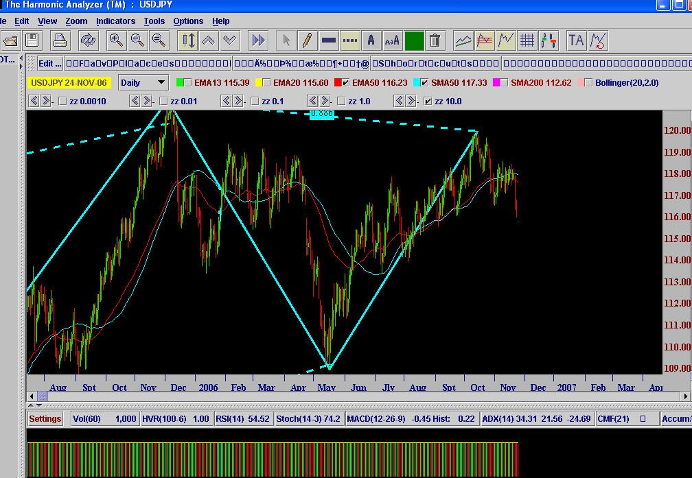Open the green color swatch in toolbar
Screen dimensions: 692x478
click(x=414, y=41)
